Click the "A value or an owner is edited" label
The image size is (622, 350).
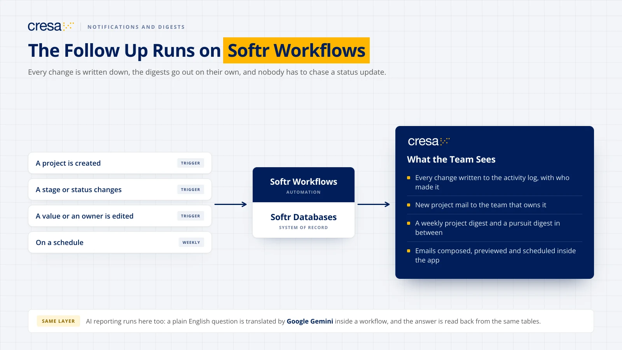click(84, 216)
